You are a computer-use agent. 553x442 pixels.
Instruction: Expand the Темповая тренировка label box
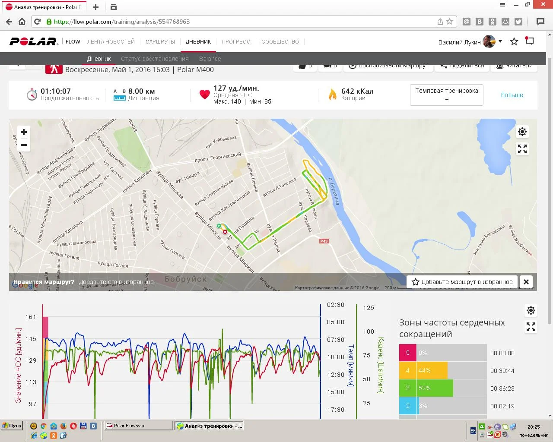coord(446,95)
